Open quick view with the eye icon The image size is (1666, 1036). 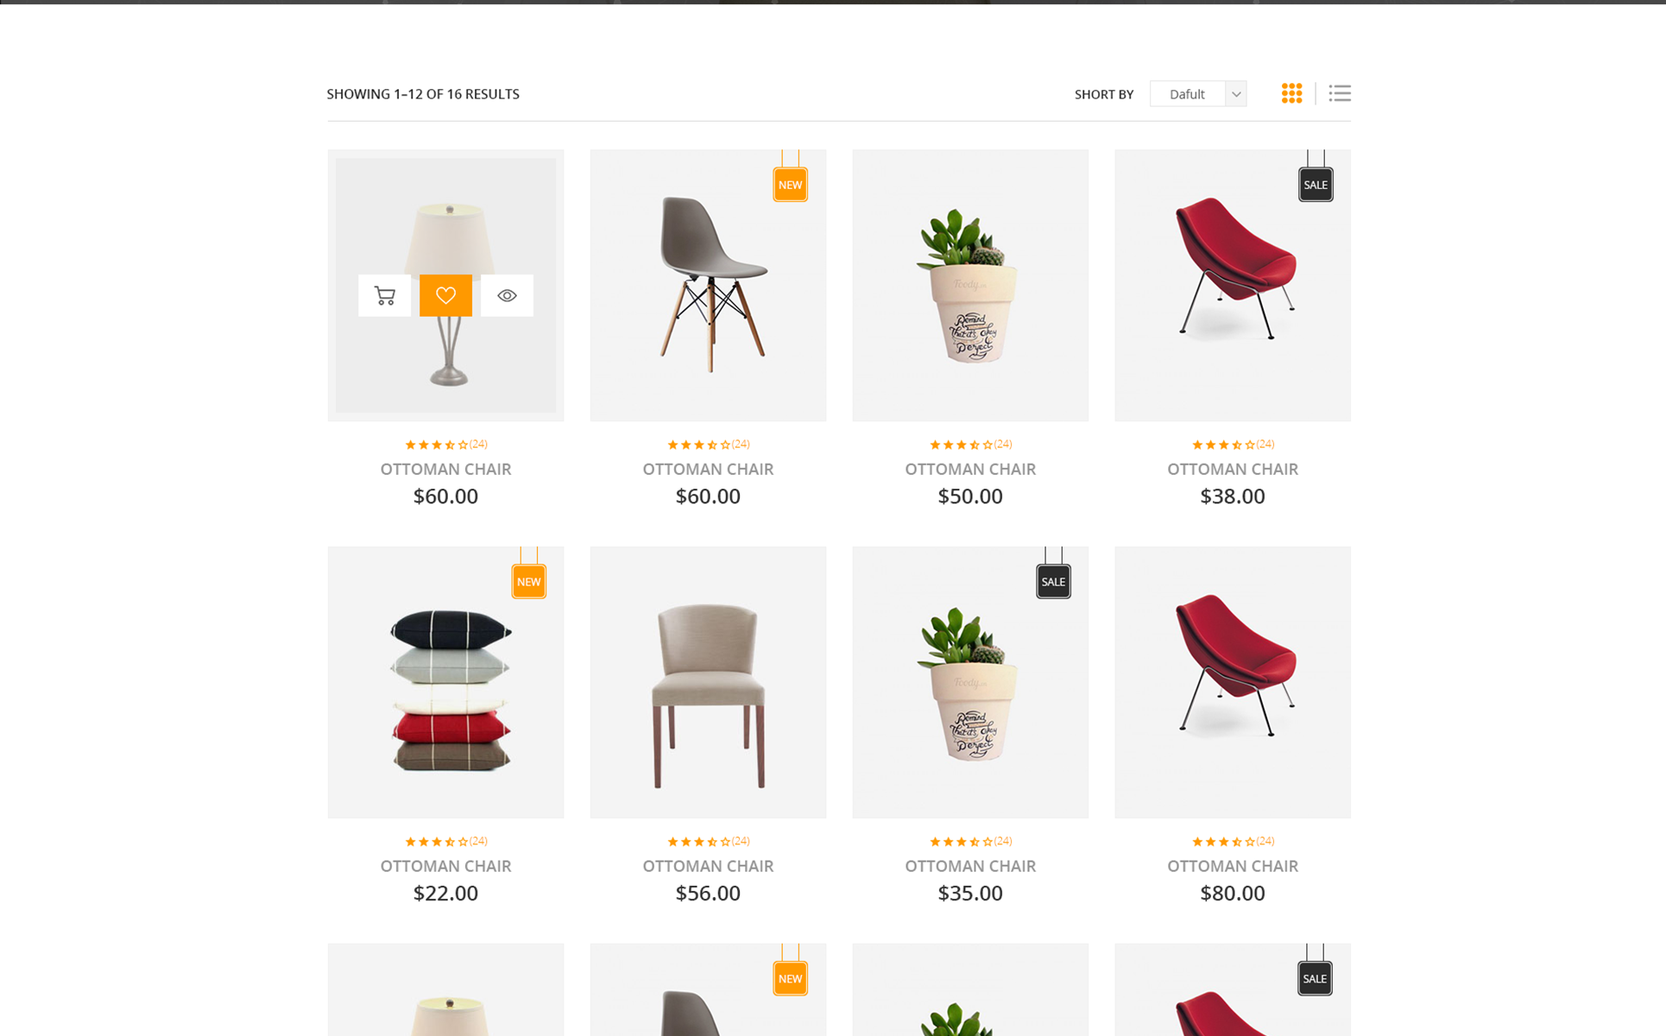507,295
